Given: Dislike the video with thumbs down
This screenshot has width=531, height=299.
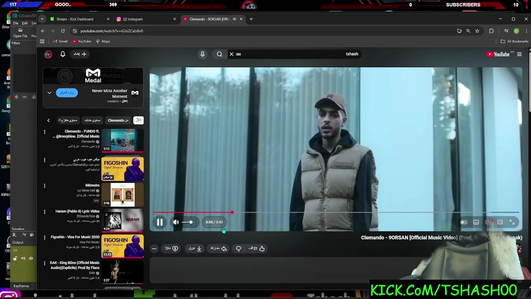Looking at the screenshot, I should [x=239, y=248].
